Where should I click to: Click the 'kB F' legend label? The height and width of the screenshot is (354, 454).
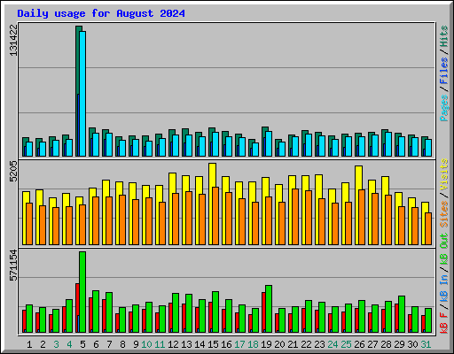pos(444,322)
